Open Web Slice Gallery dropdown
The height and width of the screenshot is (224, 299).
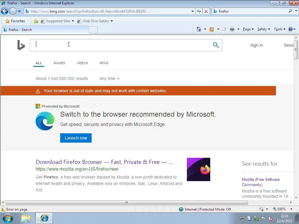[95, 21]
